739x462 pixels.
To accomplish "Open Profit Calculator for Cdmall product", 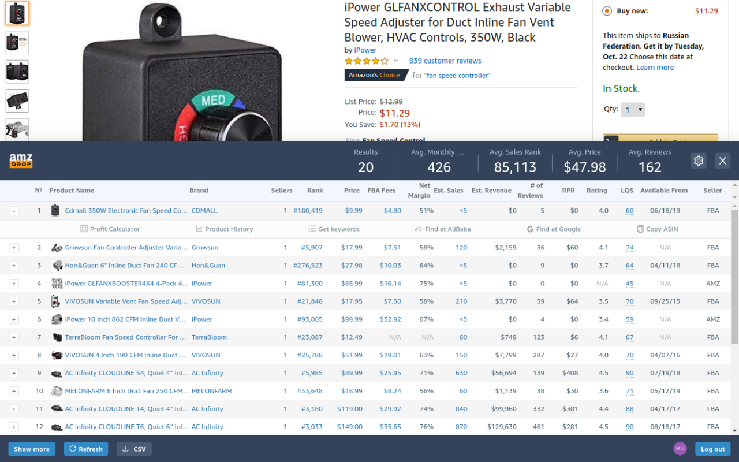I will point(110,229).
